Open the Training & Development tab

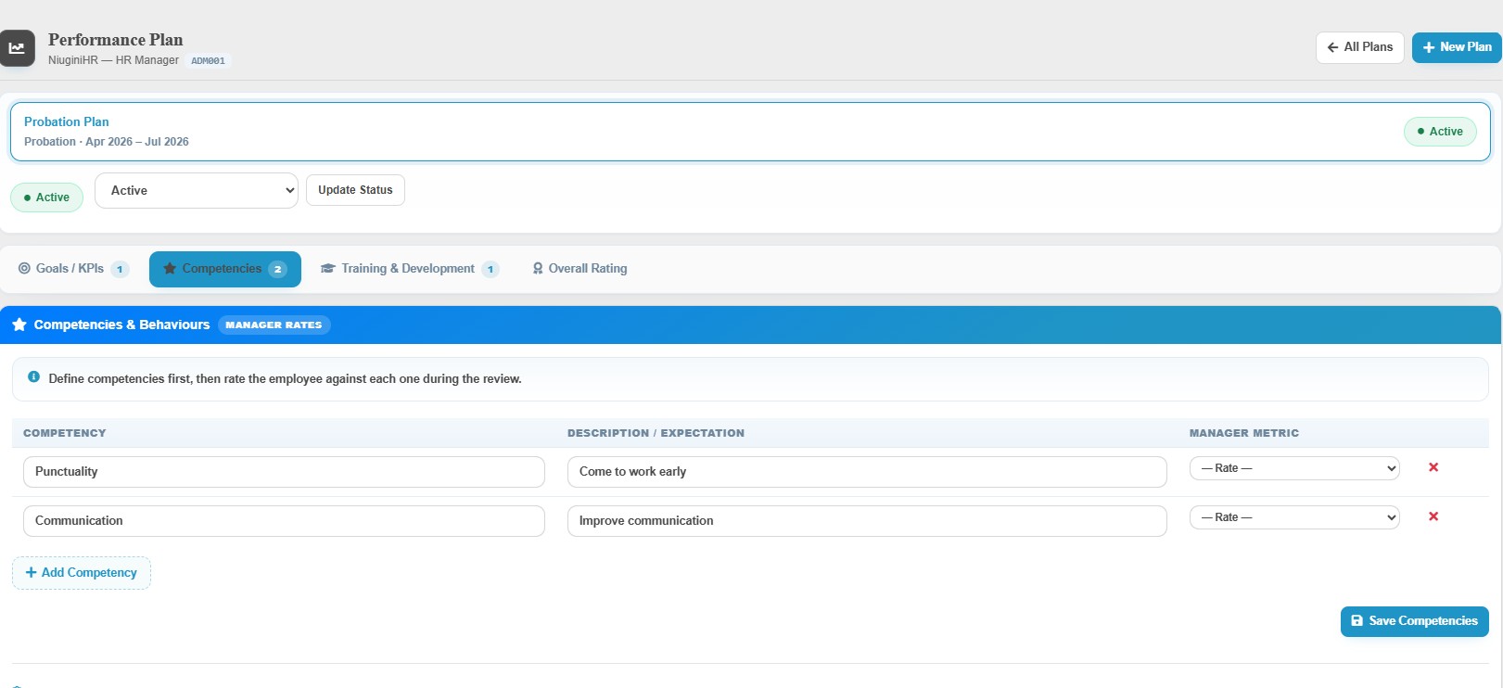[x=410, y=269]
